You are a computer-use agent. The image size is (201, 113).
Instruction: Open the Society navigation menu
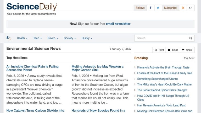(70, 38)
